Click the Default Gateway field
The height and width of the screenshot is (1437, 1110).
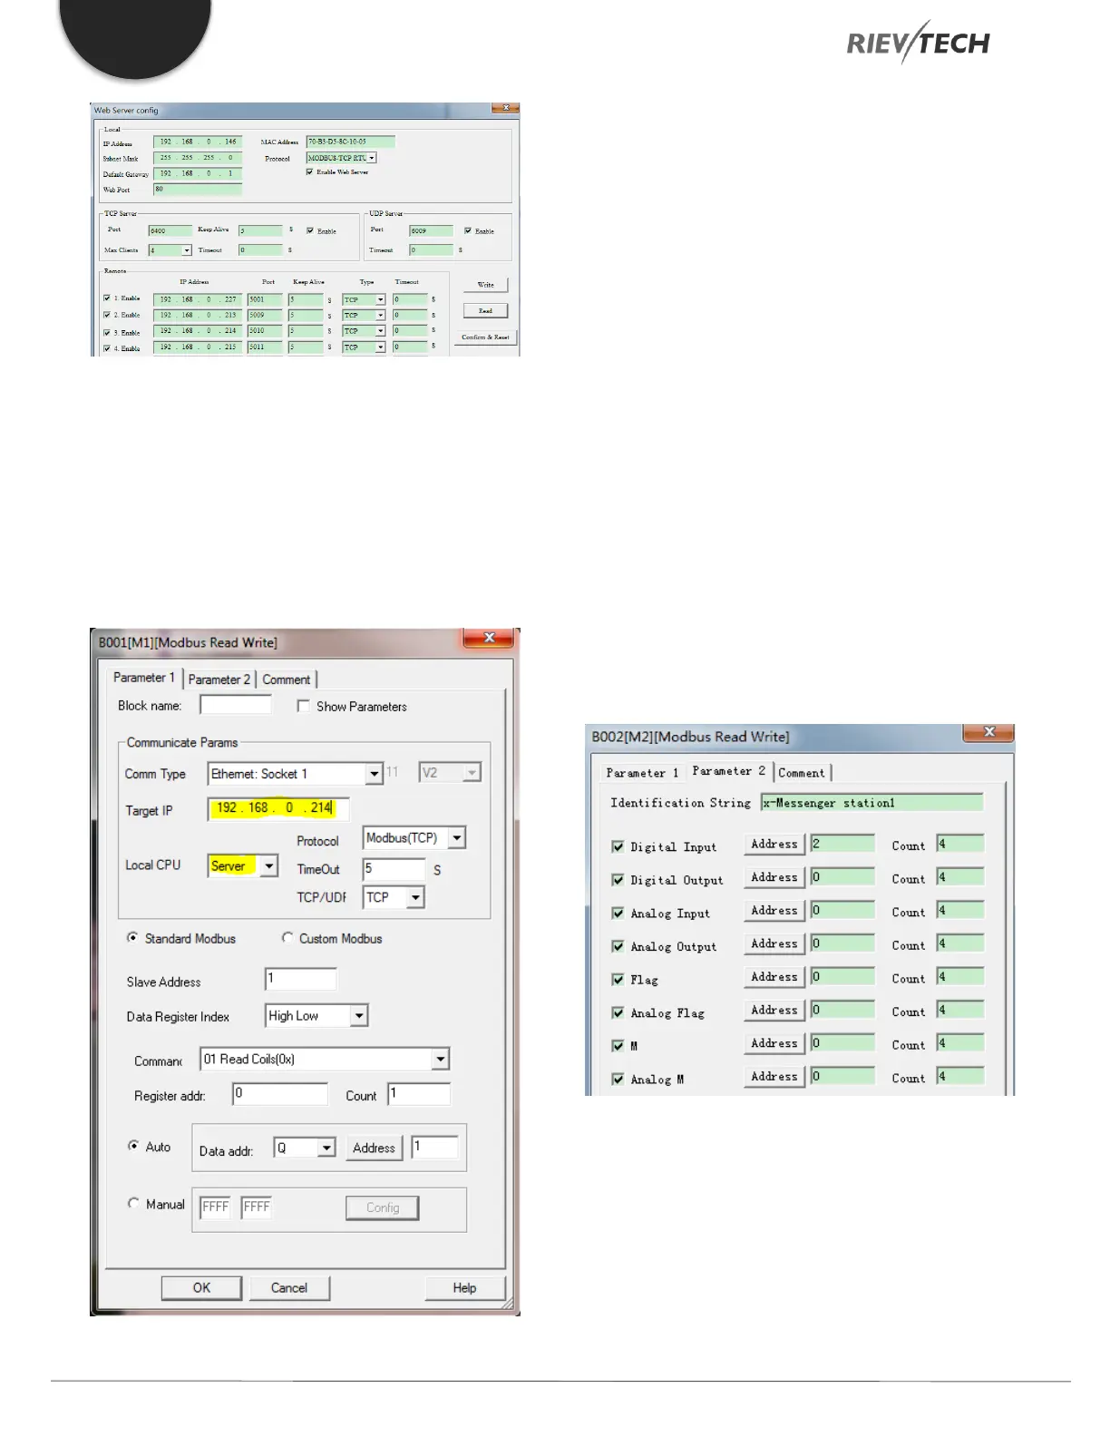tap(198, 173)
